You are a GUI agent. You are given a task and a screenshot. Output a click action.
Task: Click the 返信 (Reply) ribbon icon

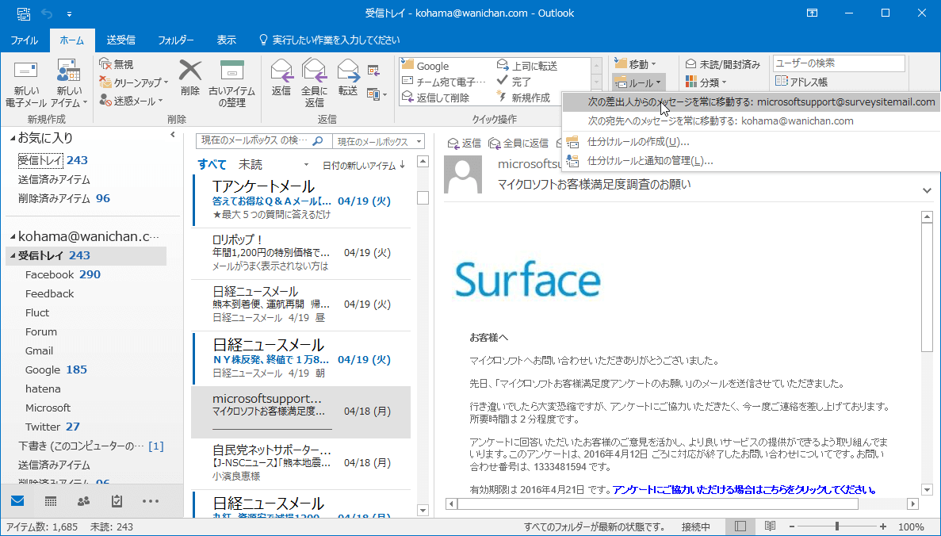point(281,72)
